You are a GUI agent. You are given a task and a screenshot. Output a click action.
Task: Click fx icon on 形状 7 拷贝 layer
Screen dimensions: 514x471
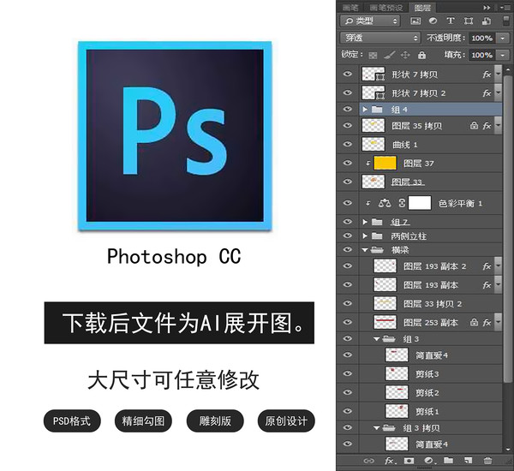tap(487, 75)
